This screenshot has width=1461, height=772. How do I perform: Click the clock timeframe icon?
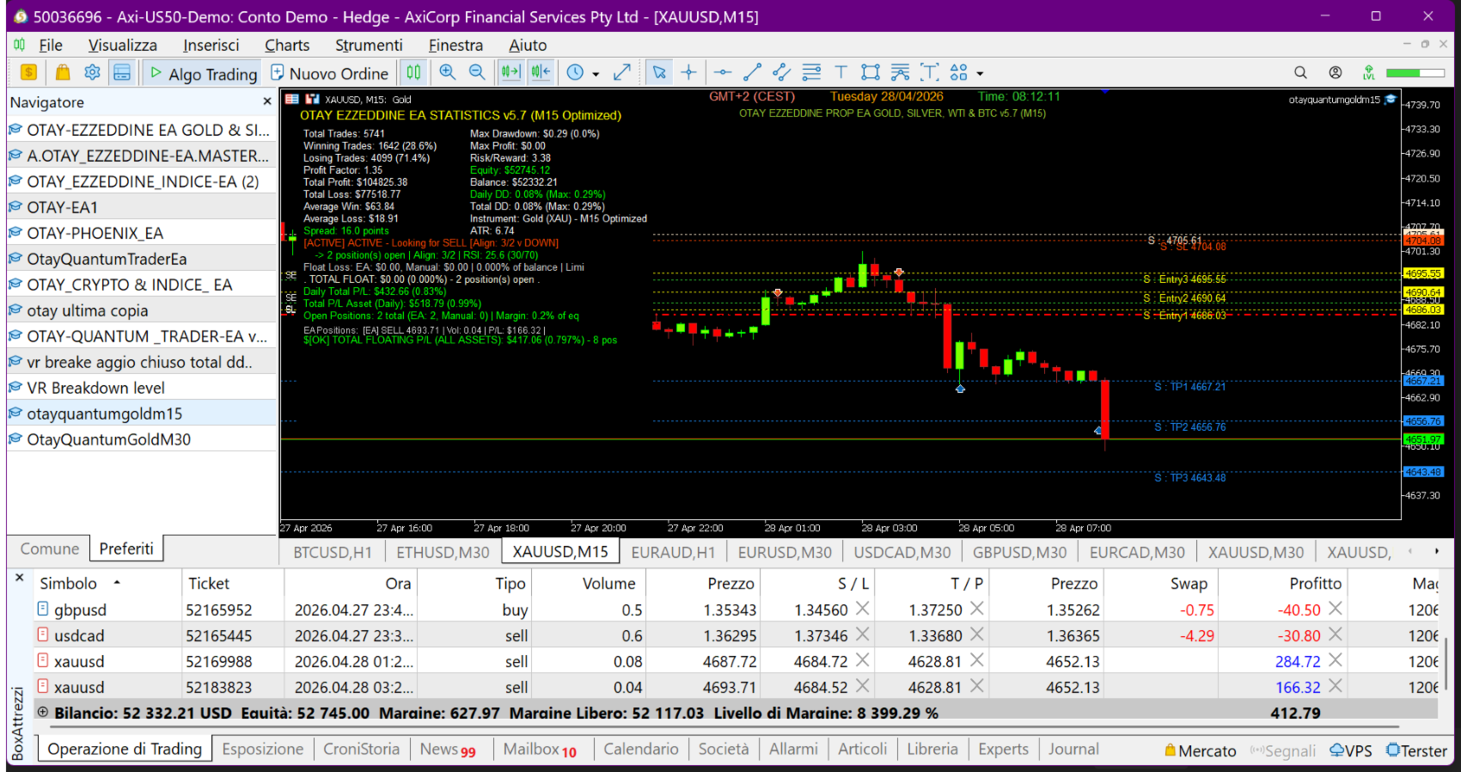pos(575,73)
